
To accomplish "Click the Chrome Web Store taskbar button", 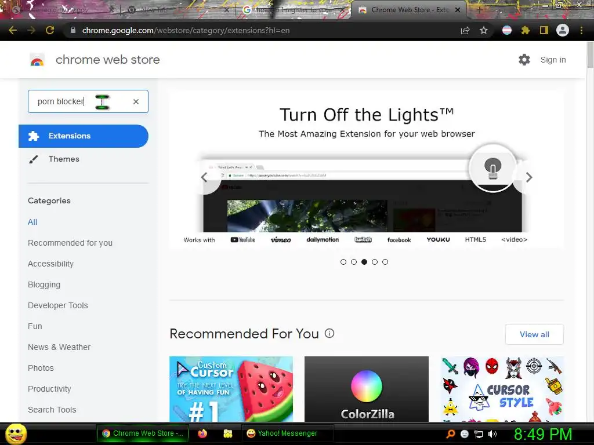I will [143, 433].
